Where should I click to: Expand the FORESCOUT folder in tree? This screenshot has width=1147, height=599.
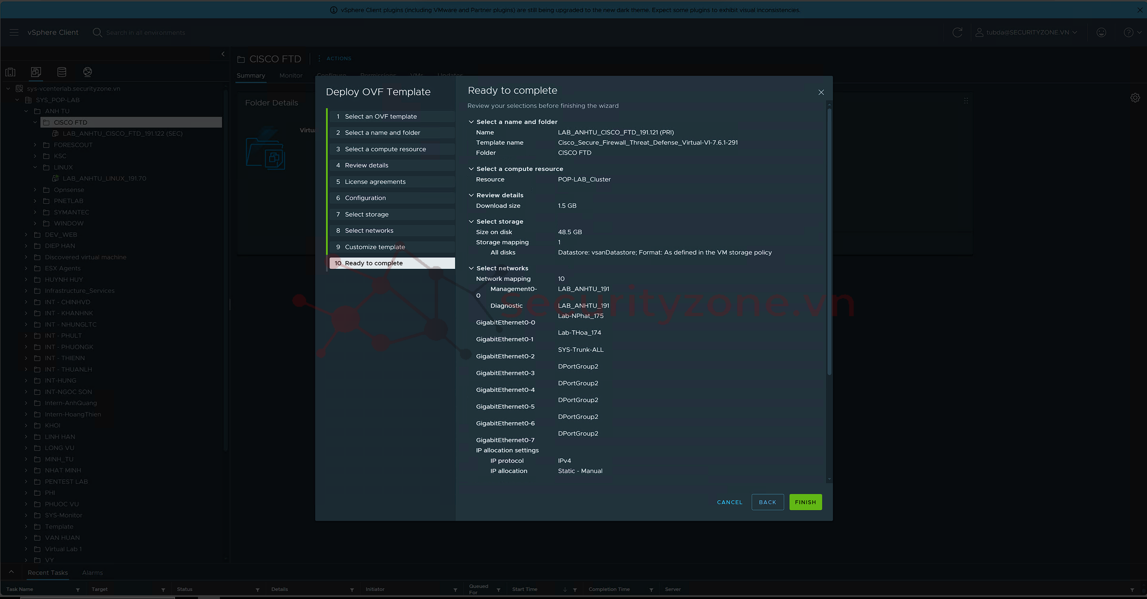click(x=35, y=145)
